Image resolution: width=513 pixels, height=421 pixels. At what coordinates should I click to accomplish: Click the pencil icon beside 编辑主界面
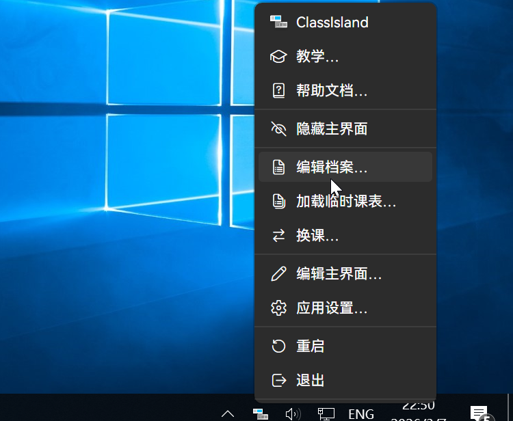coord(279,273)
